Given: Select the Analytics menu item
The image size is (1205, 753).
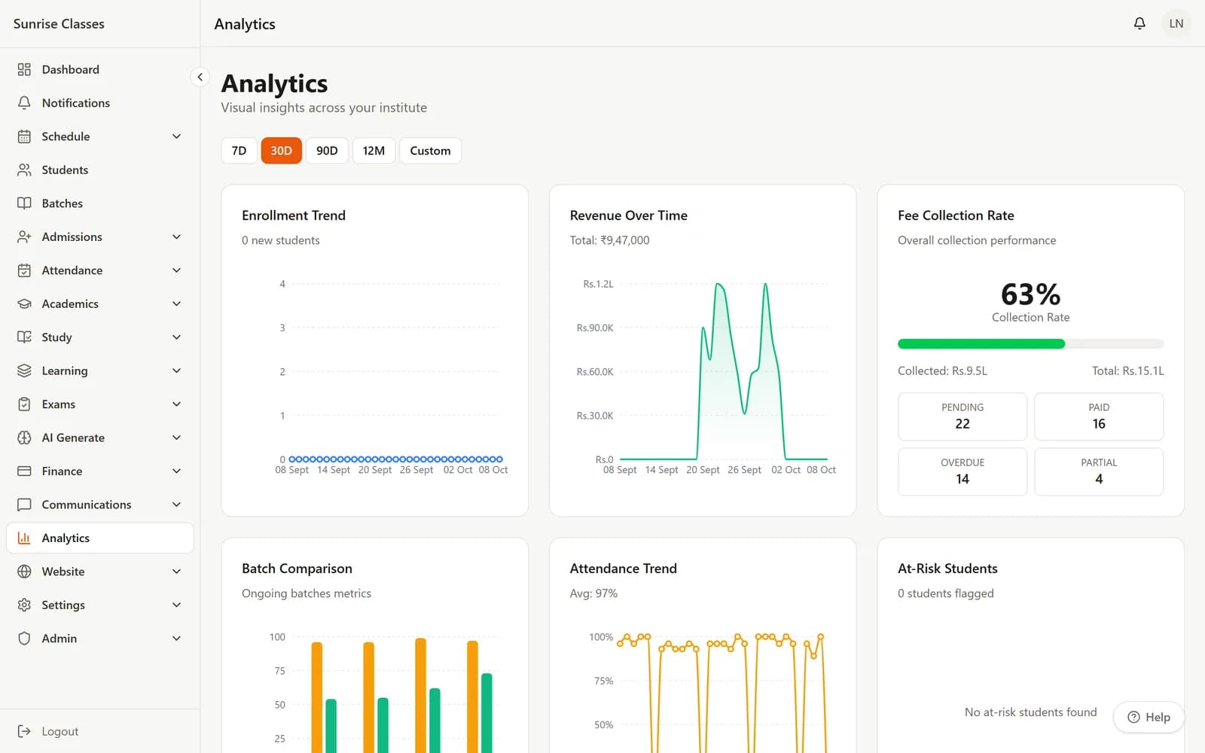Looking at the screenshot, I should (x=100, y=538).
